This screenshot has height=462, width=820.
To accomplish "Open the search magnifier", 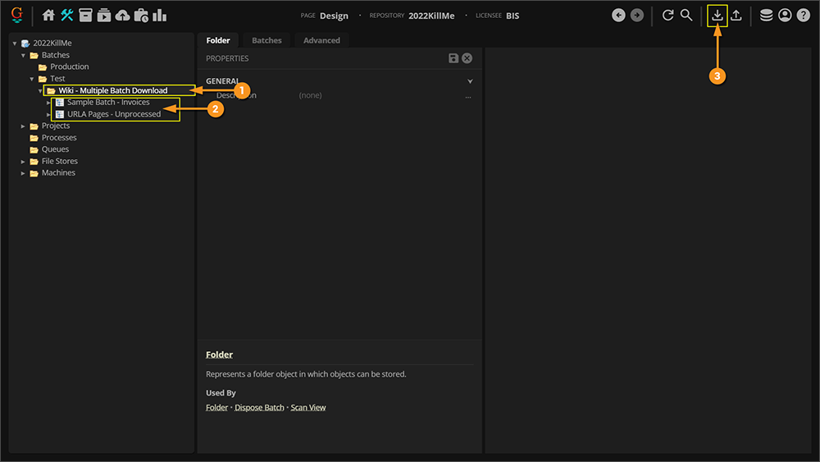I will point(686,15).
